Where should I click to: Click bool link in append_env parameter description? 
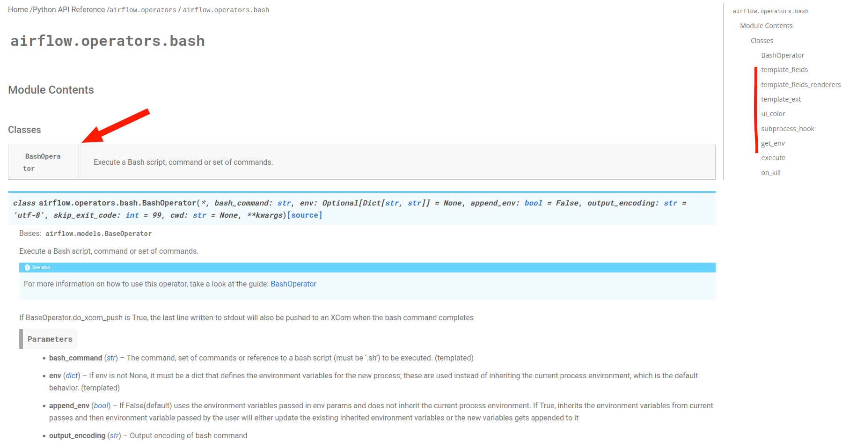point(101,406)
